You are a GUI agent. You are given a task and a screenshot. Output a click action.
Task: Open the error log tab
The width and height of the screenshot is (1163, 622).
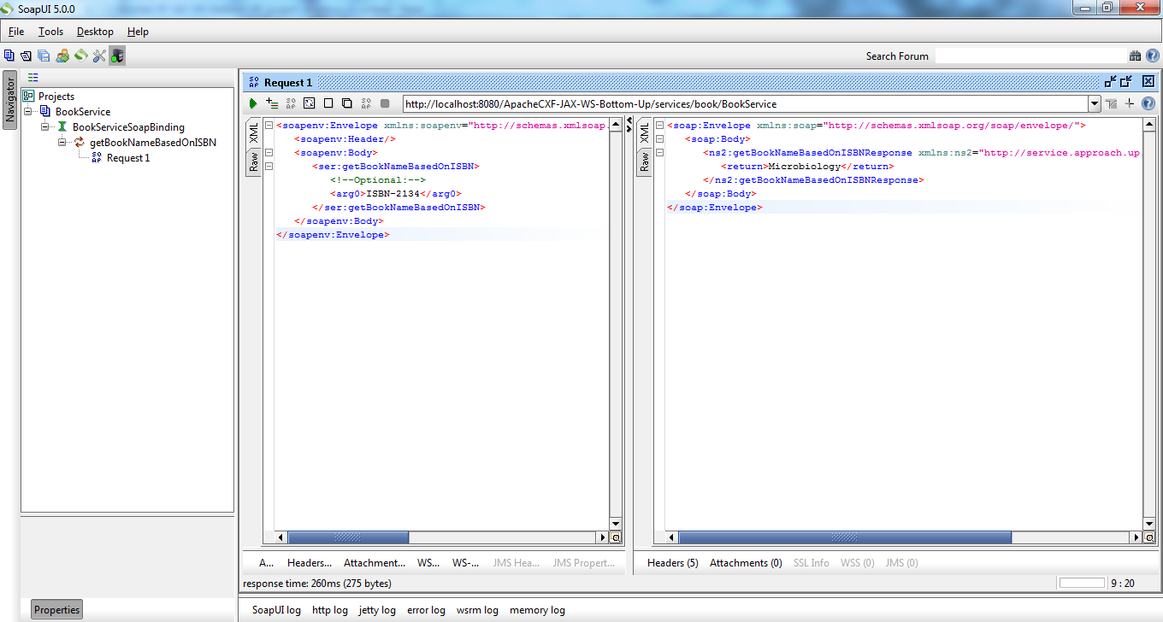(426, 610)
